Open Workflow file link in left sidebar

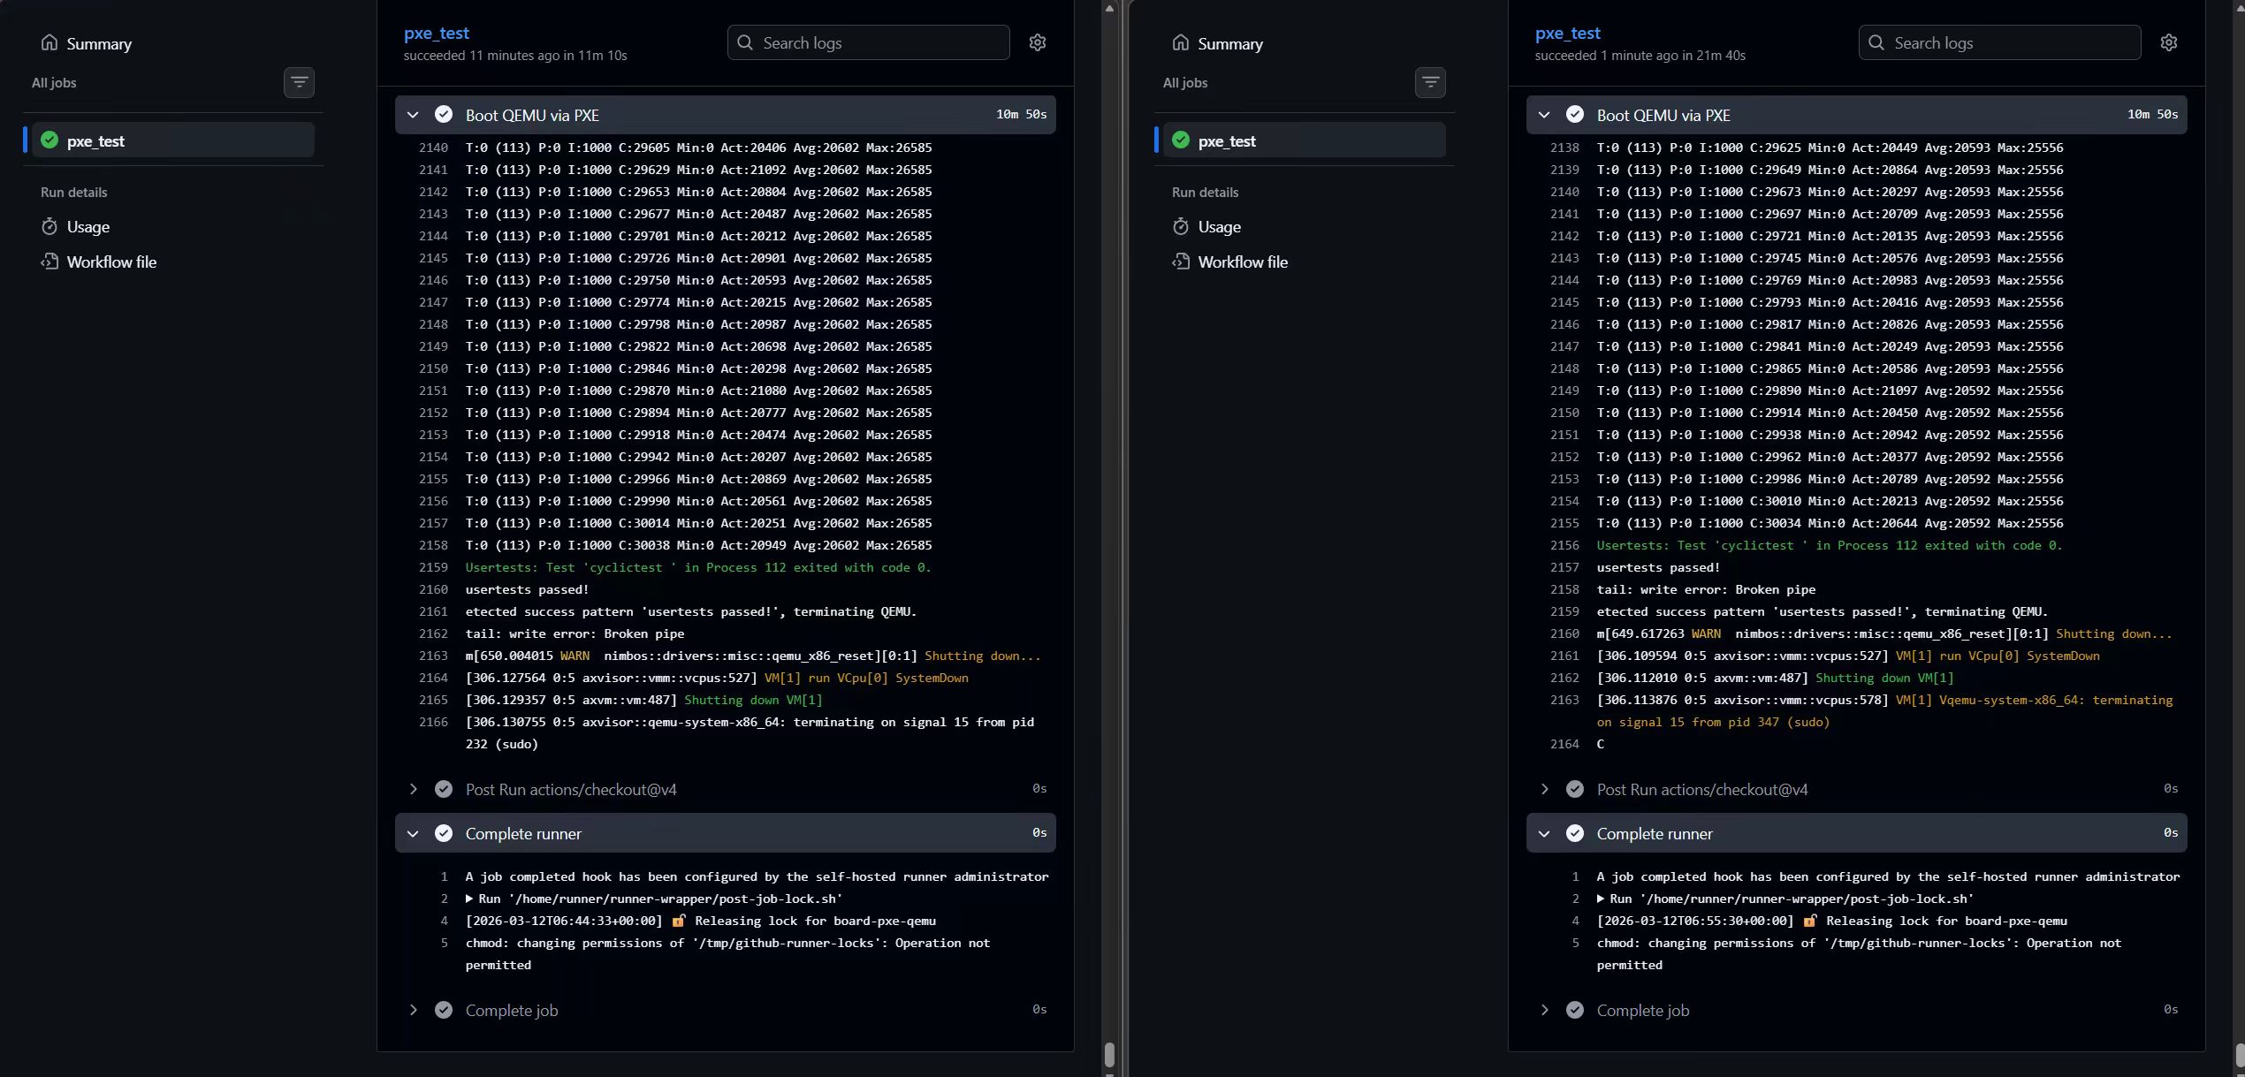click(111, 262)
